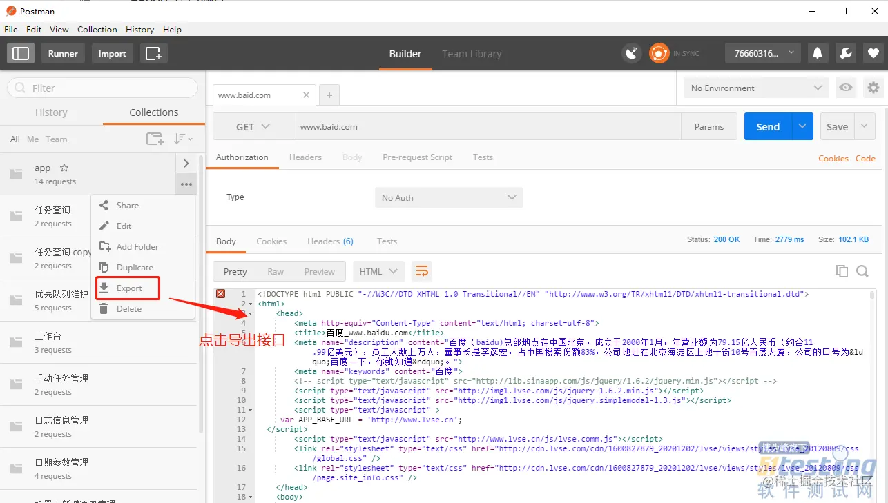Click the Import button
Screen dimensions: 888x503
point(112,53)
